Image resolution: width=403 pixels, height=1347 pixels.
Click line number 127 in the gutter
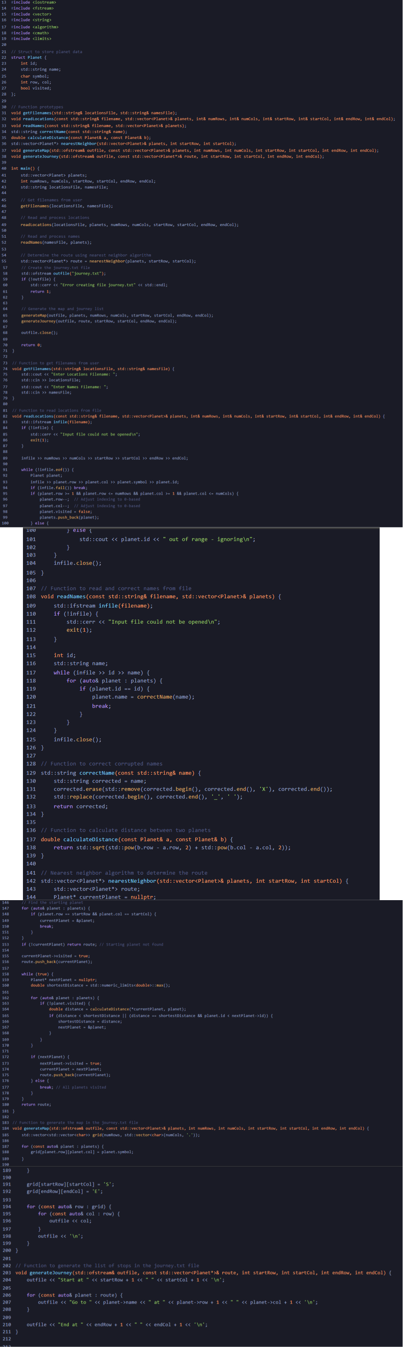31,755
